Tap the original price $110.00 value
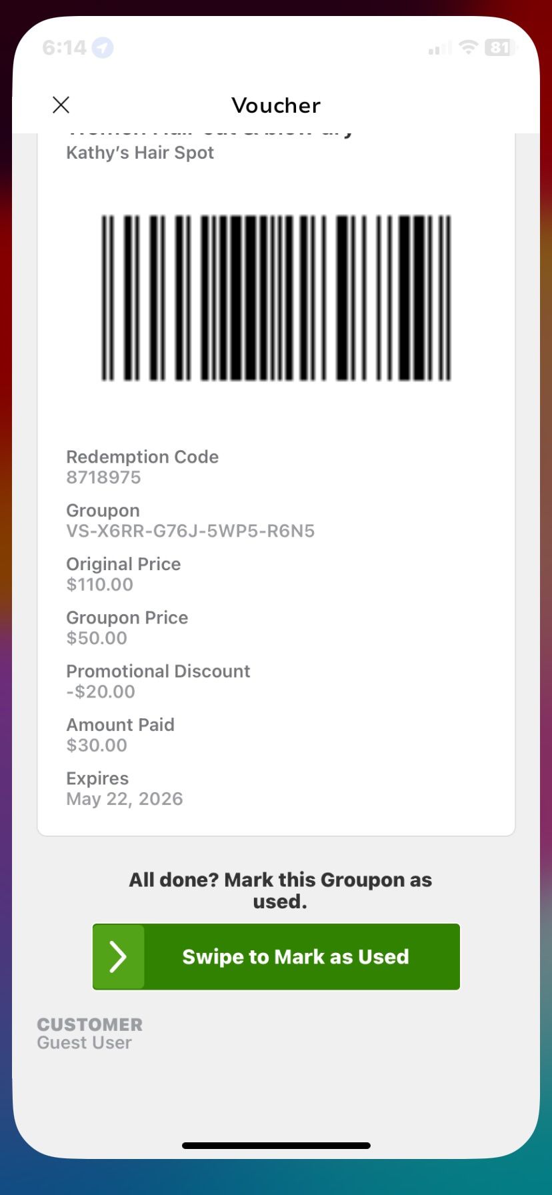 click(x=99, y=584)
